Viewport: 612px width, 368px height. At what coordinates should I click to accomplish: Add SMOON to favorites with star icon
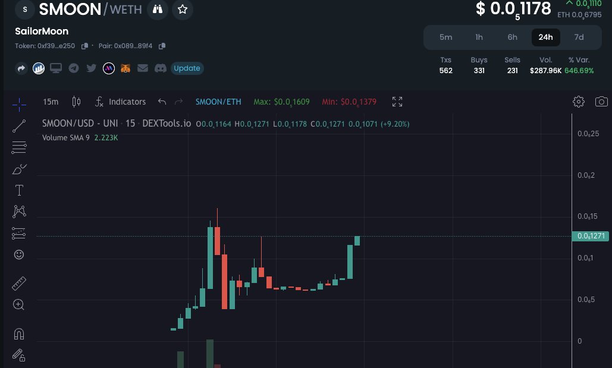182,10
